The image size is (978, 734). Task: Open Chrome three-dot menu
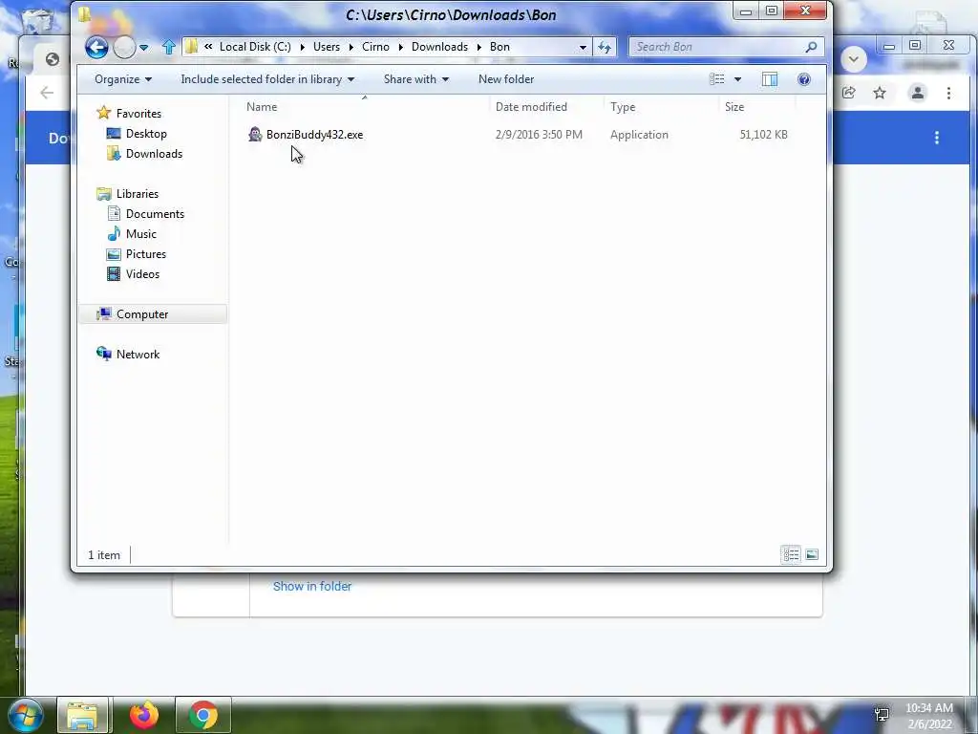948,93
